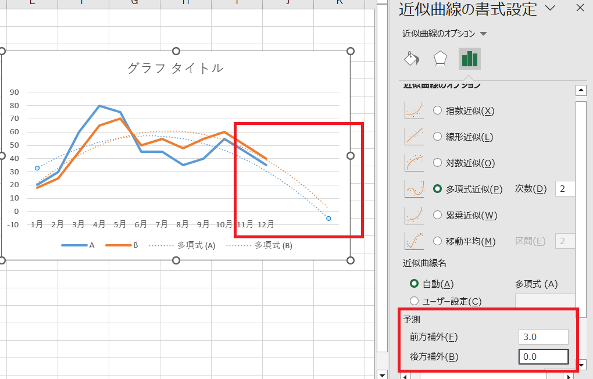The height and width of the screenshot is (379, 593).
Task: Click the 多項式近似 wave preview icon
Action: pyautogui.click(x=413, y=188)
